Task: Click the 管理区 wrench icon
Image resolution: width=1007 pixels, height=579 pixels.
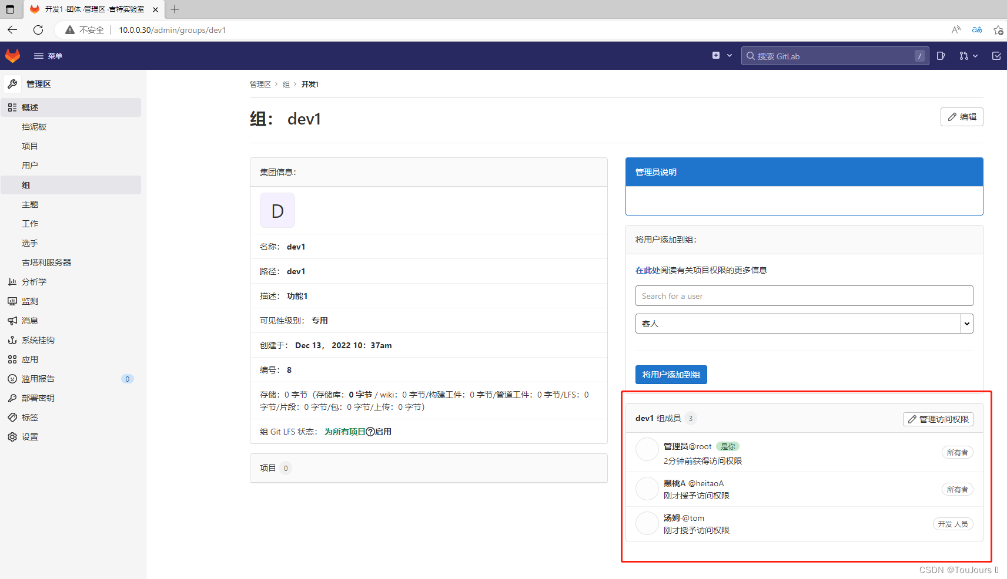Action: (x=12, y=84)
